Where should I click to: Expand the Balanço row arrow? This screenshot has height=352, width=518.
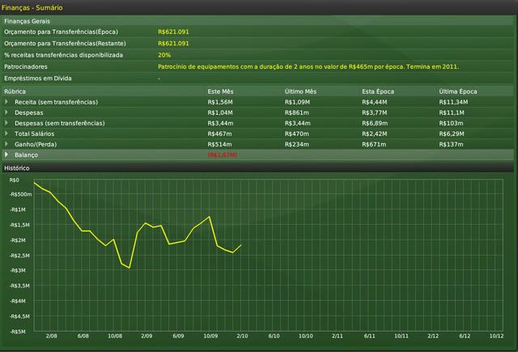pos(6,155)
